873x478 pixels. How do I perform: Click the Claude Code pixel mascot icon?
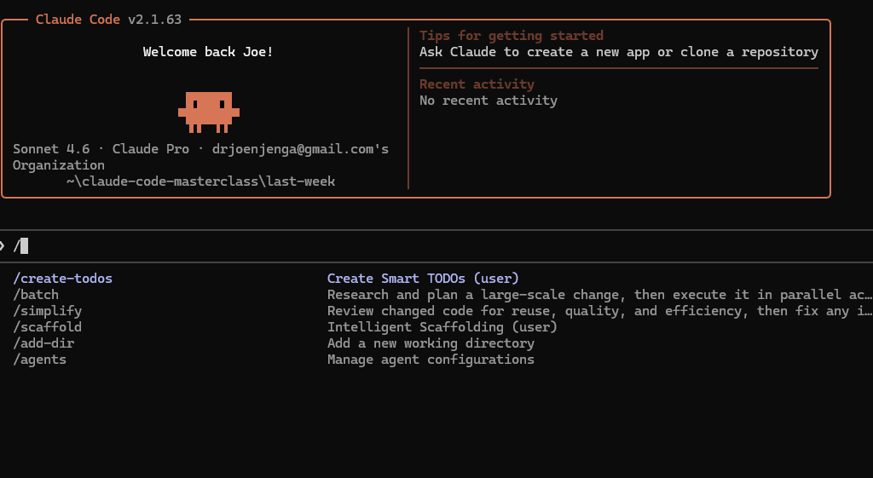tap(209, 112)
